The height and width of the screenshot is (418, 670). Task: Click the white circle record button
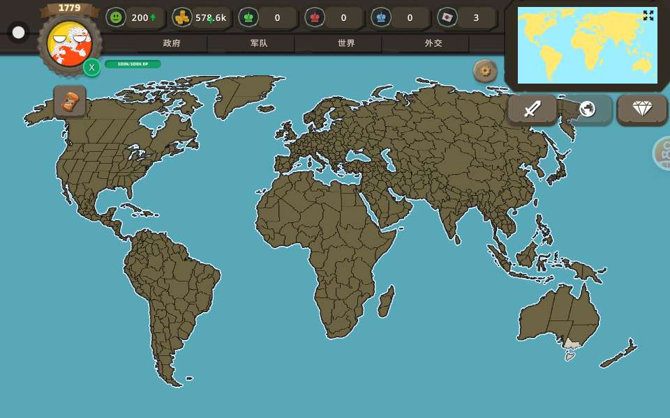(x=18, y=33)
